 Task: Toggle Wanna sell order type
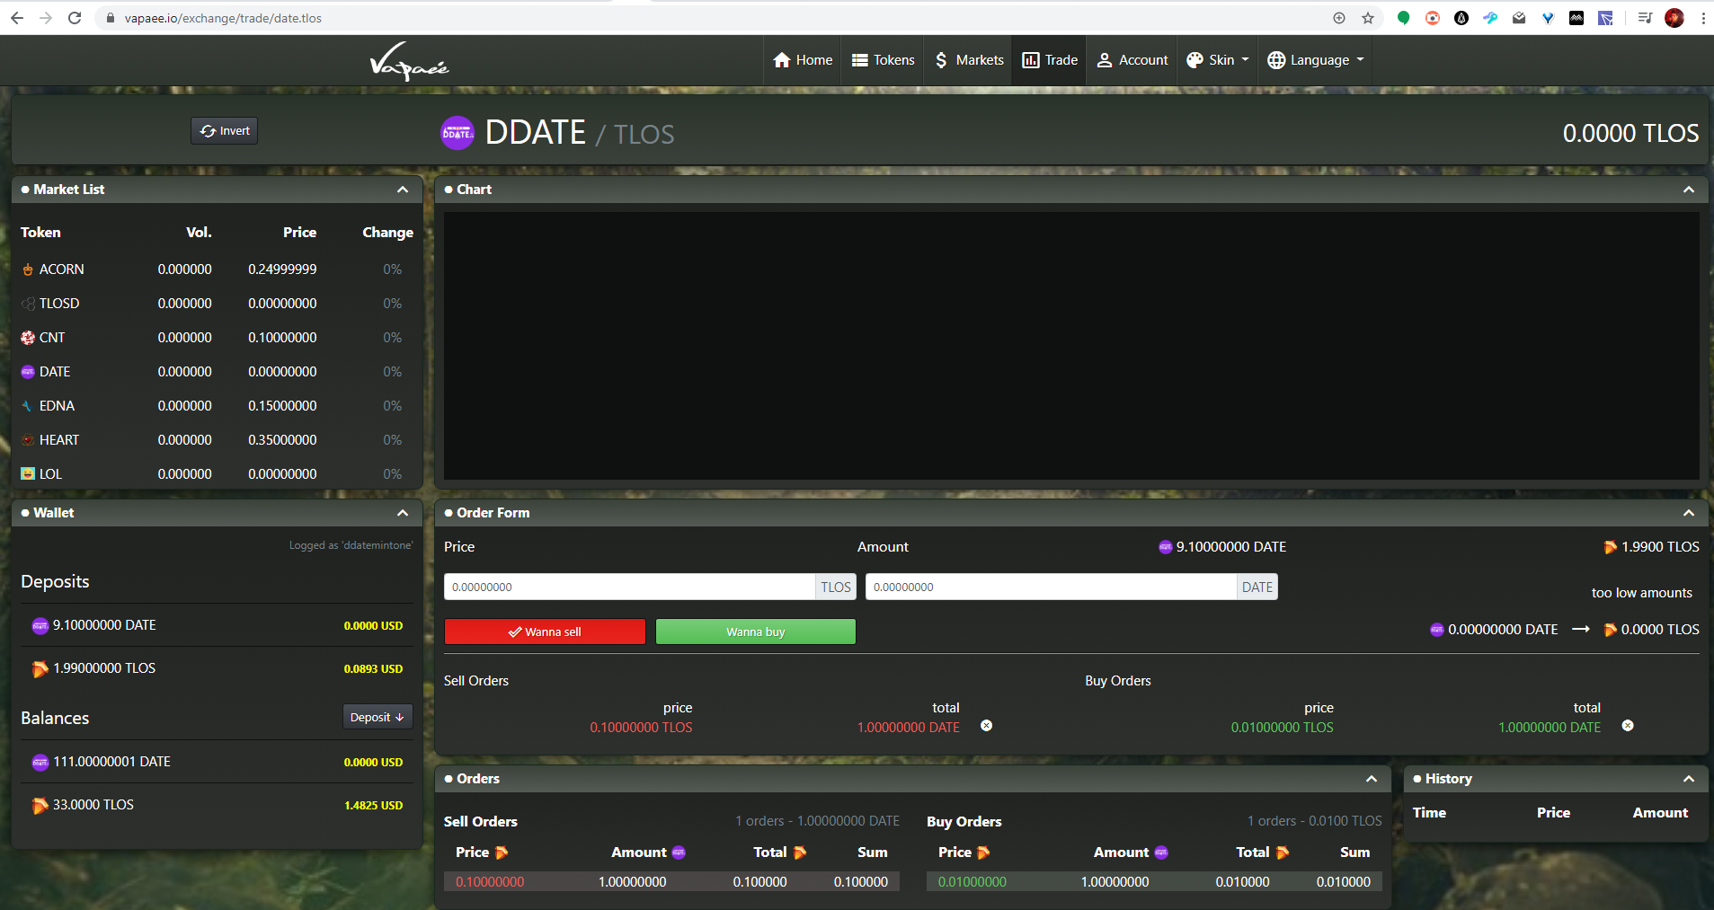[545, 632]
